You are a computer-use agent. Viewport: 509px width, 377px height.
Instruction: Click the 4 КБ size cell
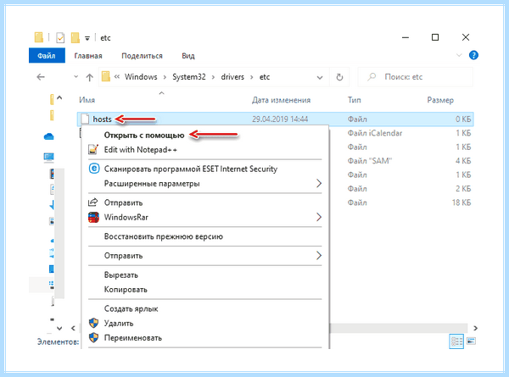[463, 161]
